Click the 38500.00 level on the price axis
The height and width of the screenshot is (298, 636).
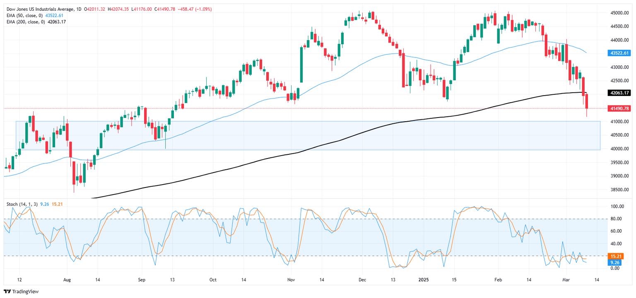619,190
